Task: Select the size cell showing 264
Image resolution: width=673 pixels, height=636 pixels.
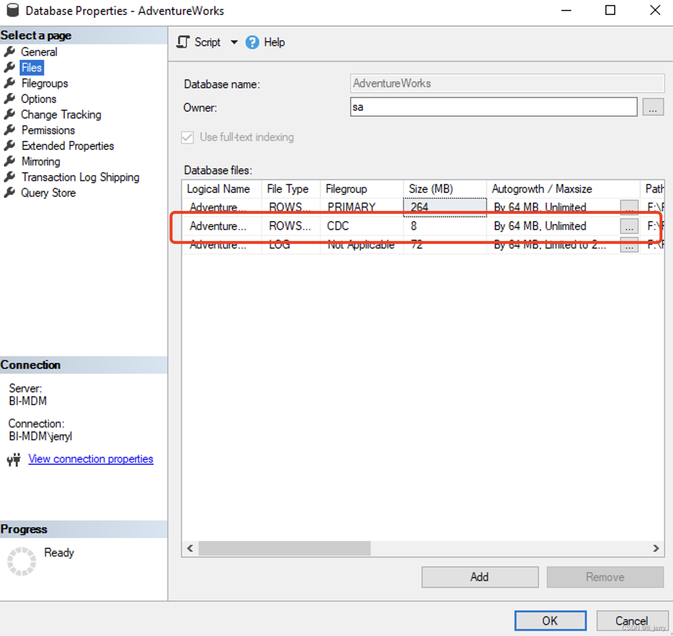Action: (x=445, y=207)
